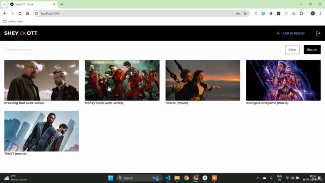325x183 pixels.
Task: Open File Explorer from taskbar
Action: tap(177, 178)
